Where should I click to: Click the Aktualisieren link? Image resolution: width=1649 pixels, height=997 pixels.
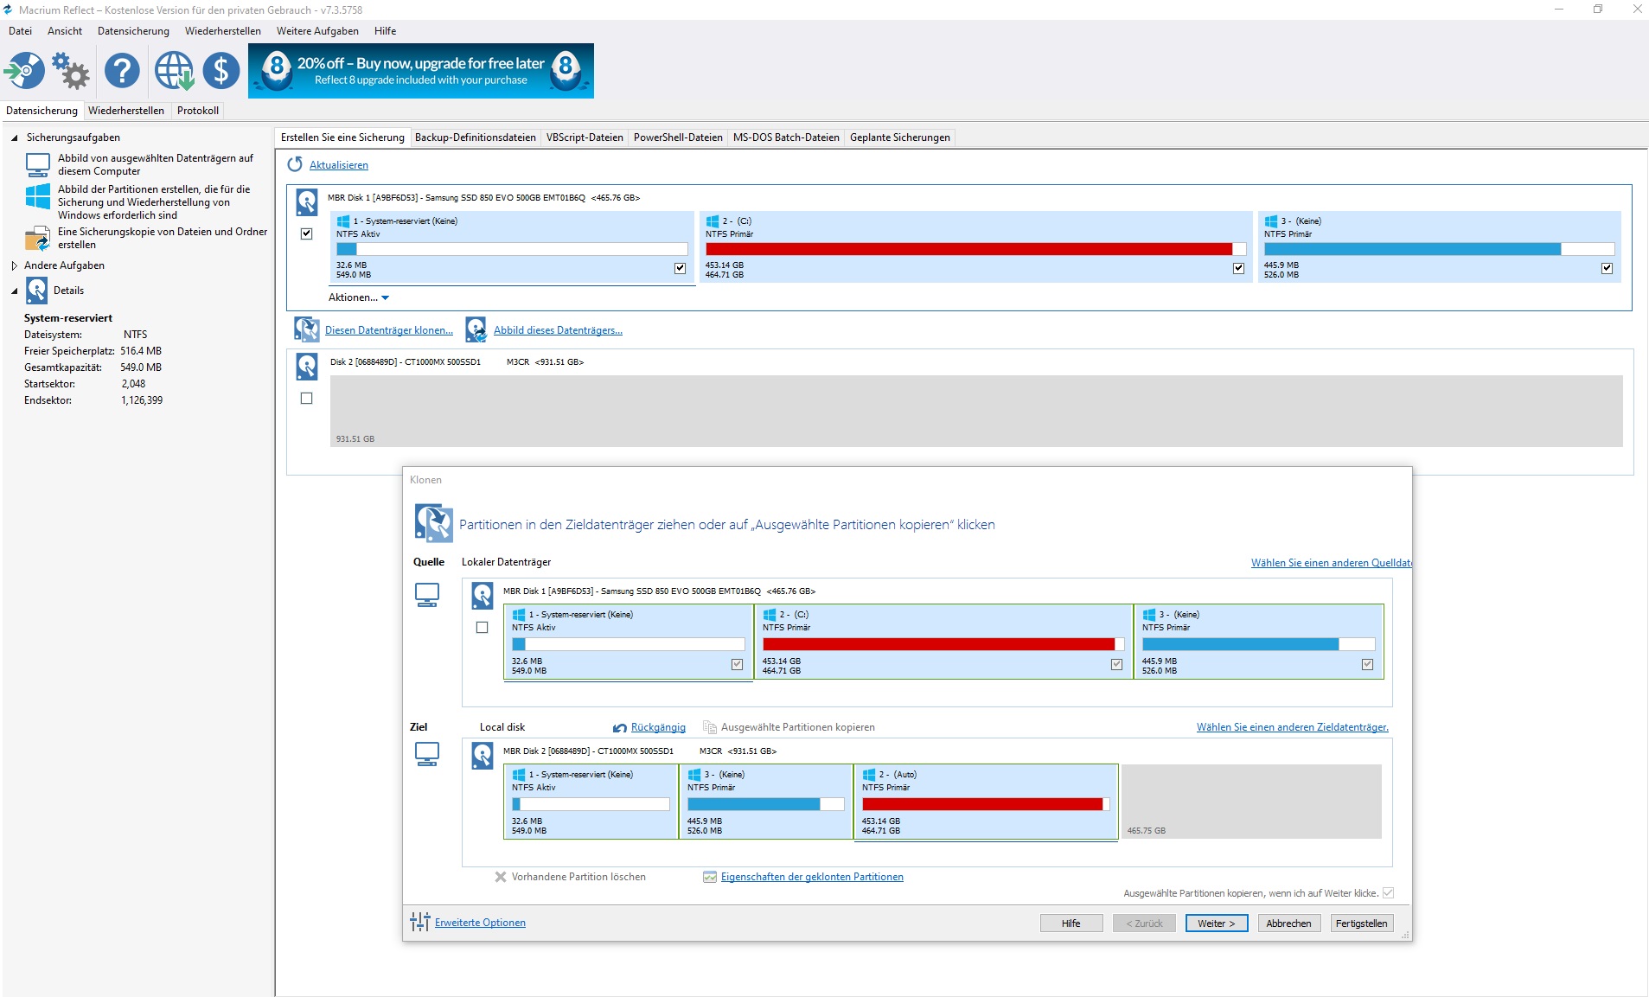pyautogui.click(x=339, y=165)
